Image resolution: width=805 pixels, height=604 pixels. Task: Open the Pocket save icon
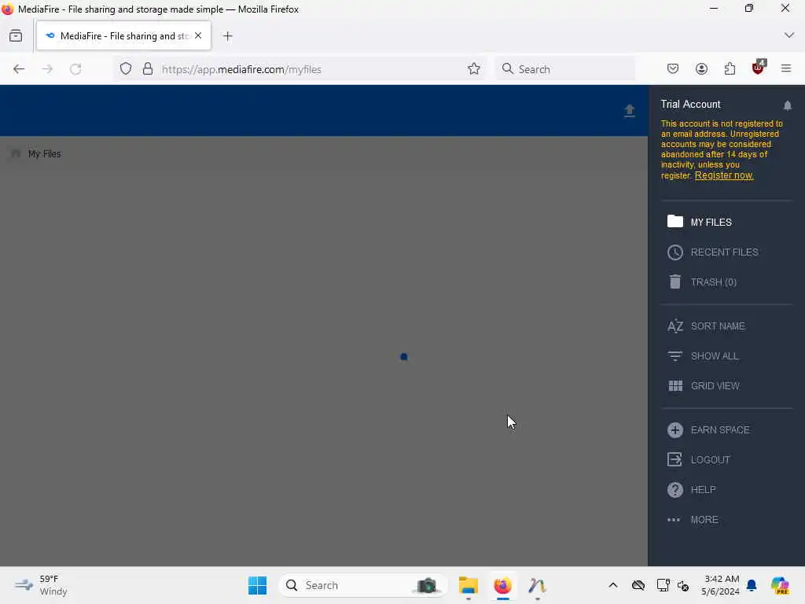[673, 69]
